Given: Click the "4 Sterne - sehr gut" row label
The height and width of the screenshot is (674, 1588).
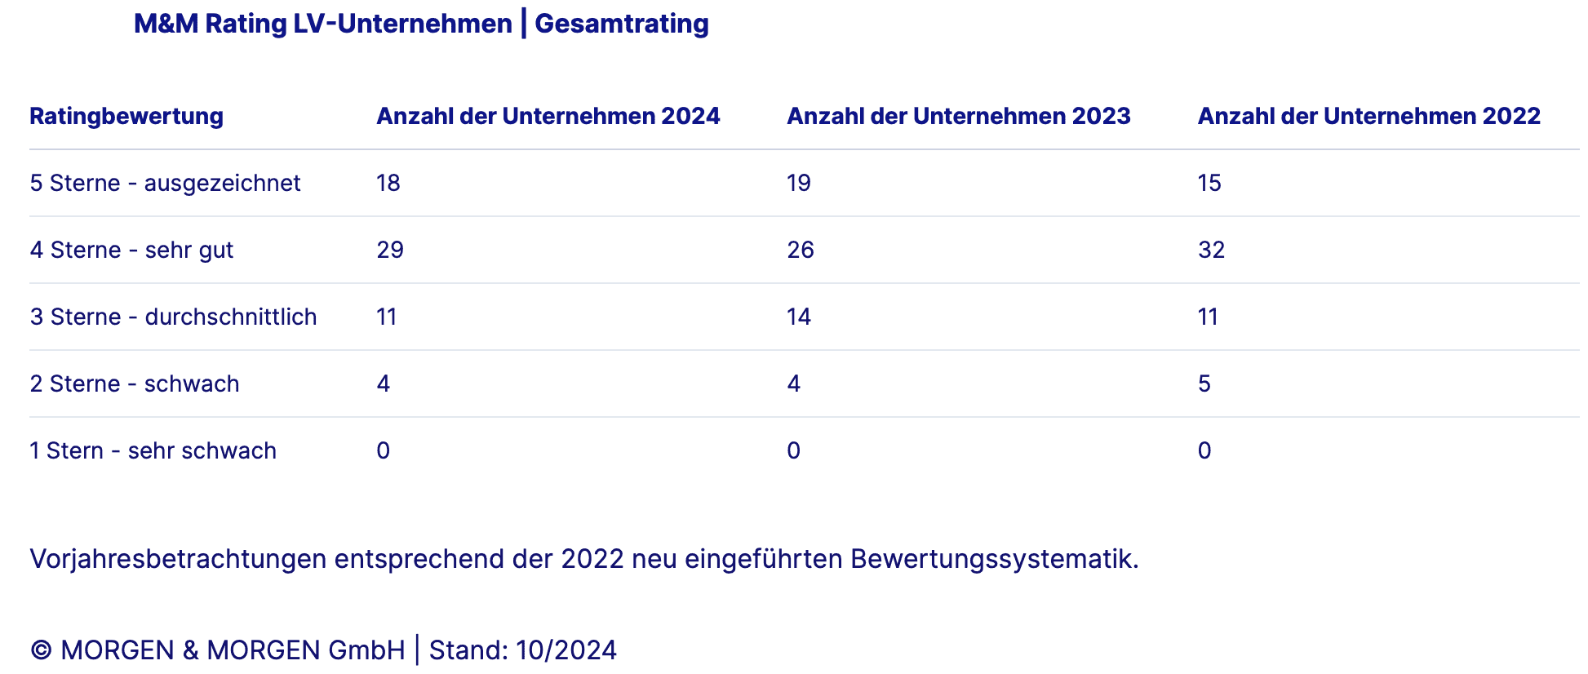Looking at the screenshot, I should [131, 250].
